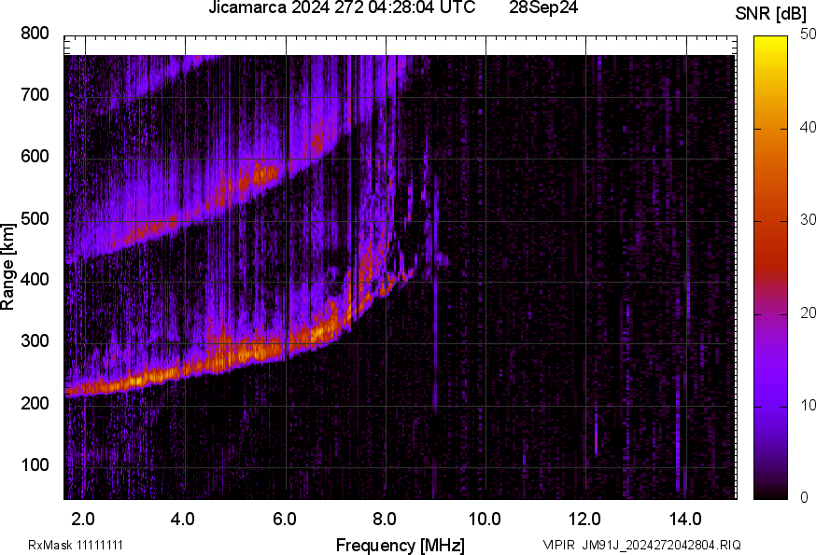Click the frequency tick label '12.0'
Screen dimensions: 816x555
[585, 520]
